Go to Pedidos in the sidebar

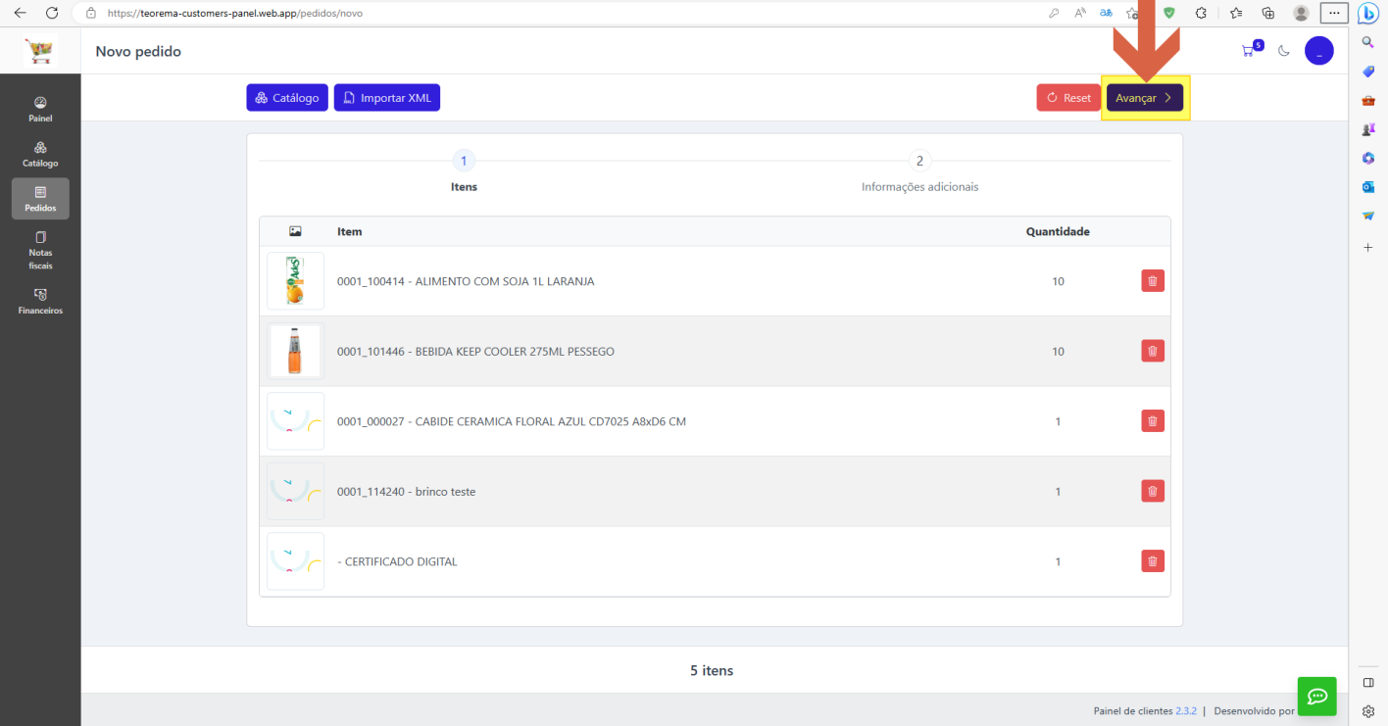pyautogui.click(x=40, y=198)
